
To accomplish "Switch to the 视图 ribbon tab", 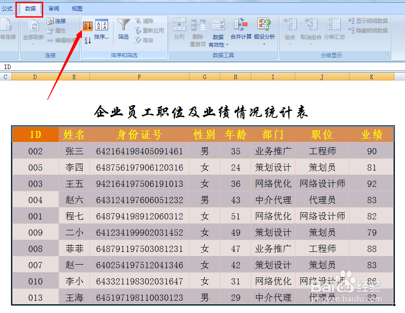I will point(78,8).
